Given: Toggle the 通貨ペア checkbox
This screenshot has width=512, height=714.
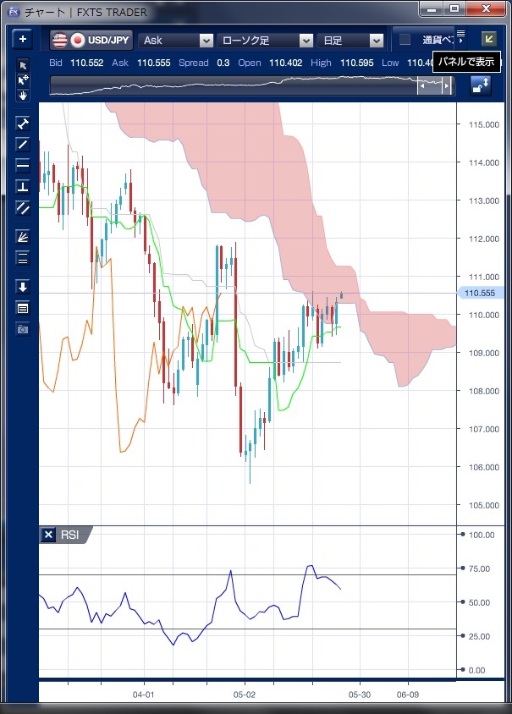Looking at the screenshot, I should coord(405,40).
